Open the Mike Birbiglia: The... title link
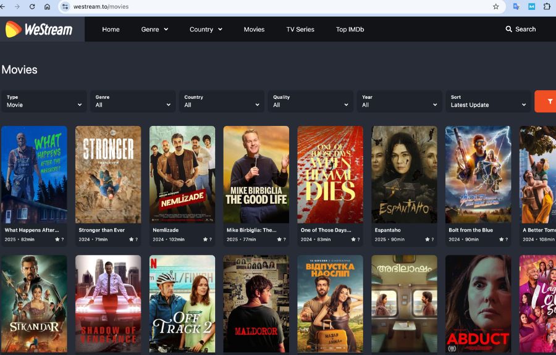The image size is (556, 355). 251,230
